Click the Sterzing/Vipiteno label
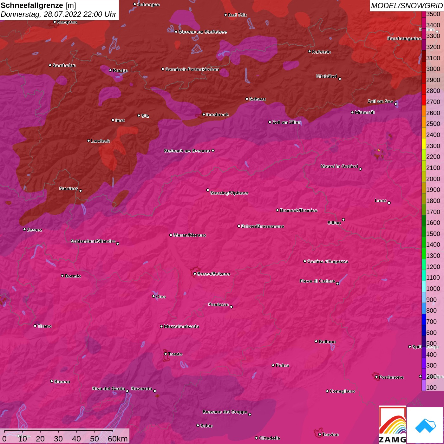Image resolution: width=444 pixels, height=444 pixels. coord(229,193)
